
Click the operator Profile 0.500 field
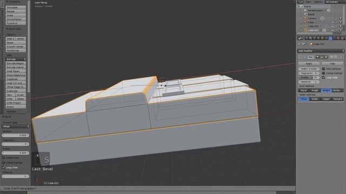pos(16,153)
